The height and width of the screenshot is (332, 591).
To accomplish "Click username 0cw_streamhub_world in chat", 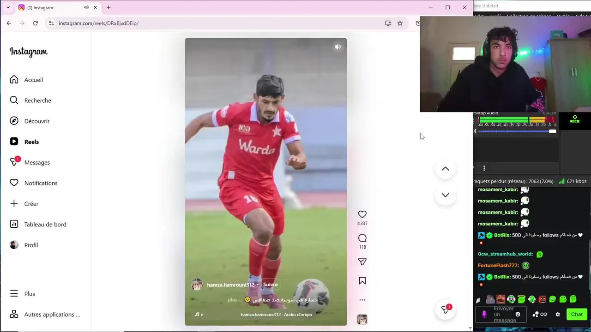I will [x=505, y=254].
